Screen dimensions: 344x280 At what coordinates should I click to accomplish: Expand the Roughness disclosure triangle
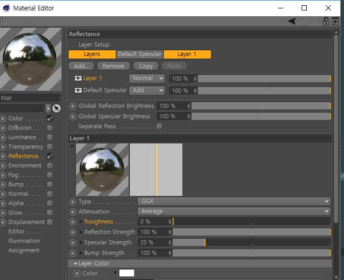pyautogui.click(x=81, y=222)
